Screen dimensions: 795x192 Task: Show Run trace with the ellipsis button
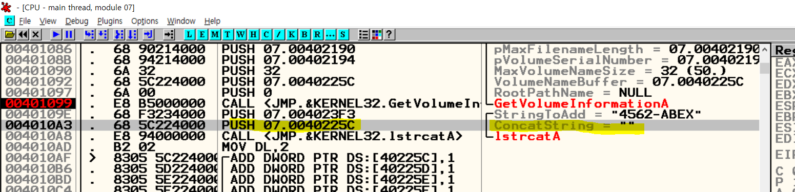tap(330, 35)
